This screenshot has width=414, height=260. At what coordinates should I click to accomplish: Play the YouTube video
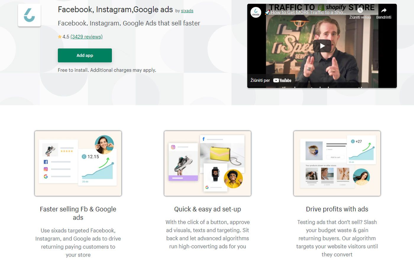click(322, 46)
